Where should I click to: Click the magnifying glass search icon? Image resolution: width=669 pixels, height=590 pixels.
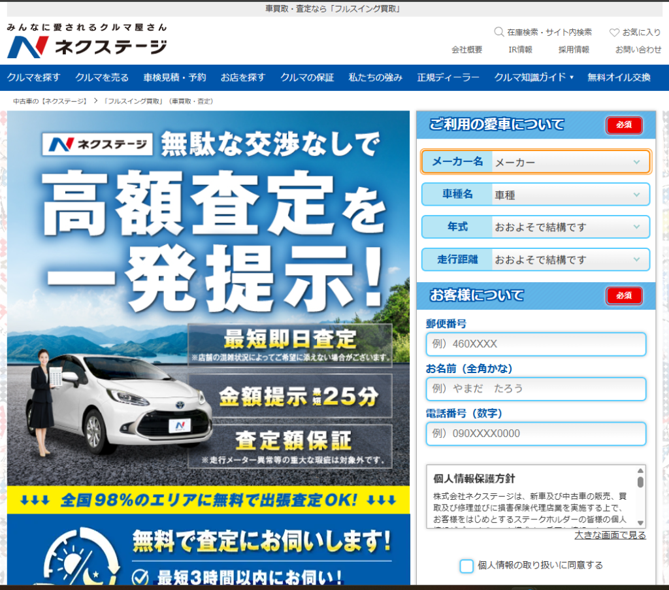pos(499,32)
